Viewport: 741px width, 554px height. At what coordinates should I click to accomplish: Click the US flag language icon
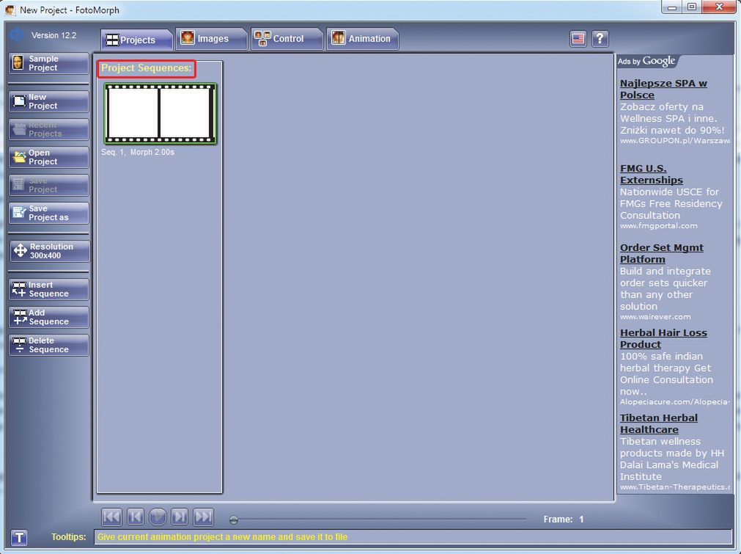click(x=578, y=39)
